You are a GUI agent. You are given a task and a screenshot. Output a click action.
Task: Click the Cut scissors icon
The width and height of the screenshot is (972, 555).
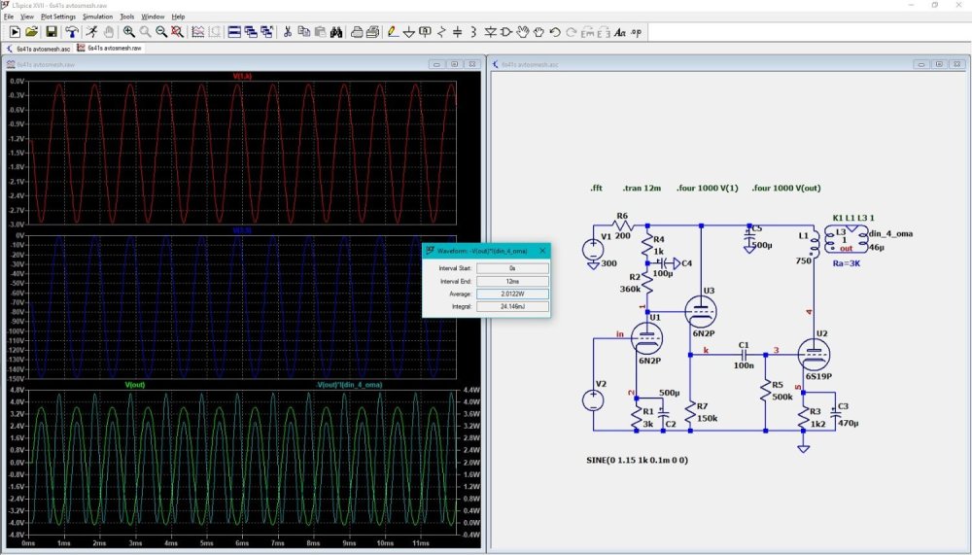[x=287, y=32]
